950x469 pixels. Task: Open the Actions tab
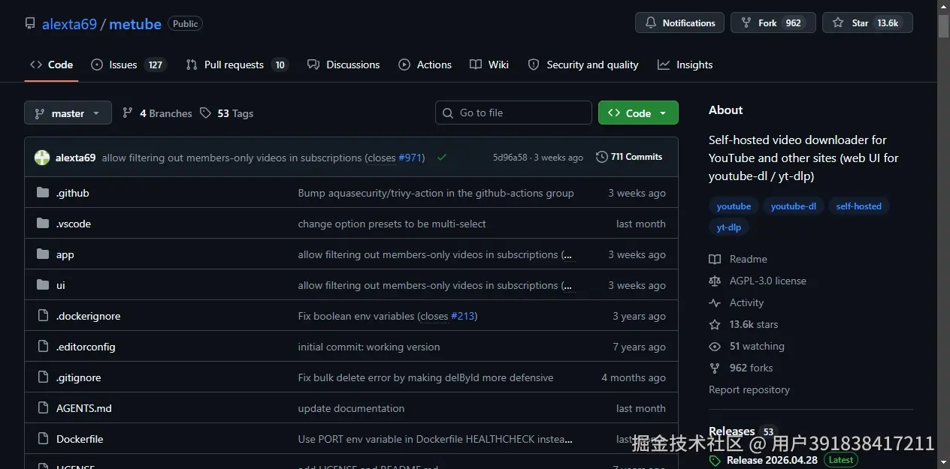(x=425, y=65)
